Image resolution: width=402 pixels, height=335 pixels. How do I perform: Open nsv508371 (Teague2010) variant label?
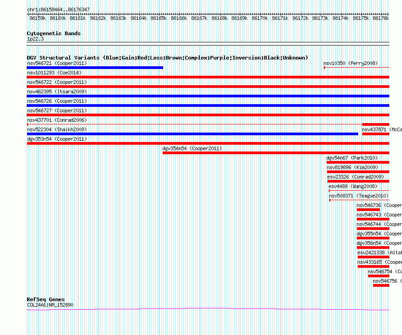[x=359, y=196]
